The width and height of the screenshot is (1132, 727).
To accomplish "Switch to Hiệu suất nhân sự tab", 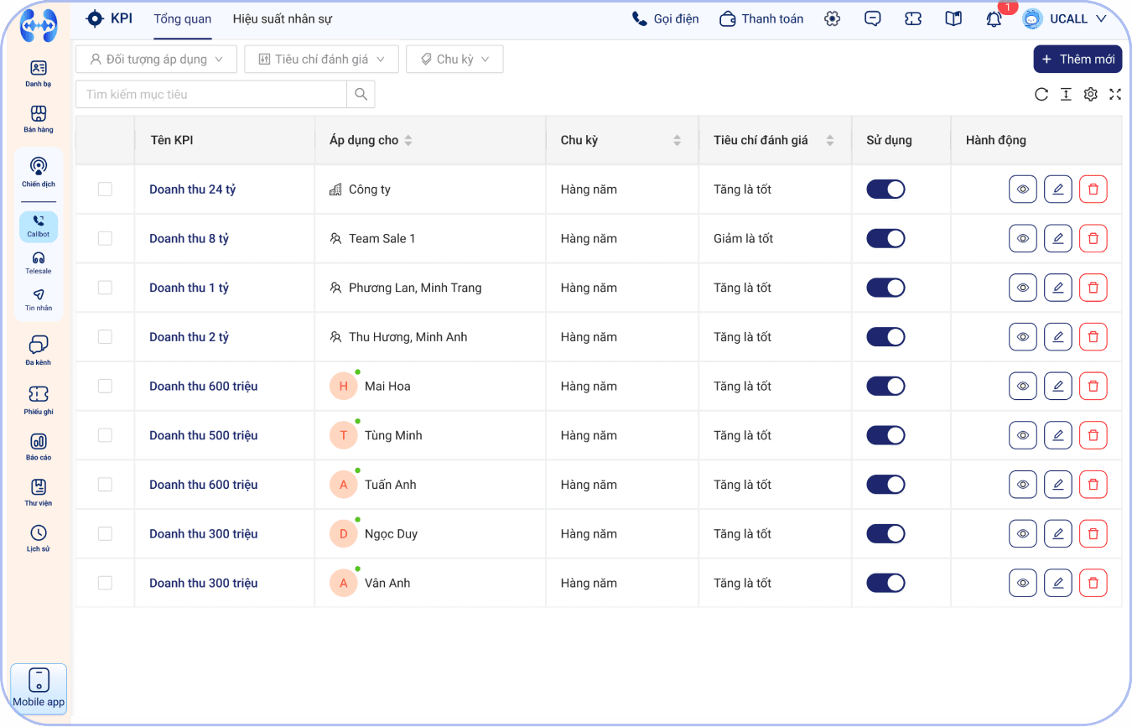I will [283, 19].
